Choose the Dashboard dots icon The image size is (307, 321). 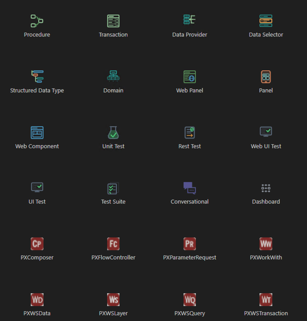tap(266, 188)
